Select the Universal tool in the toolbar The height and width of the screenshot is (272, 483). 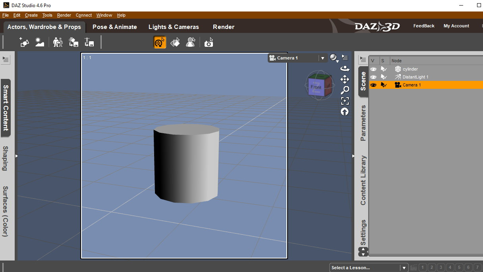click(160, 42)
